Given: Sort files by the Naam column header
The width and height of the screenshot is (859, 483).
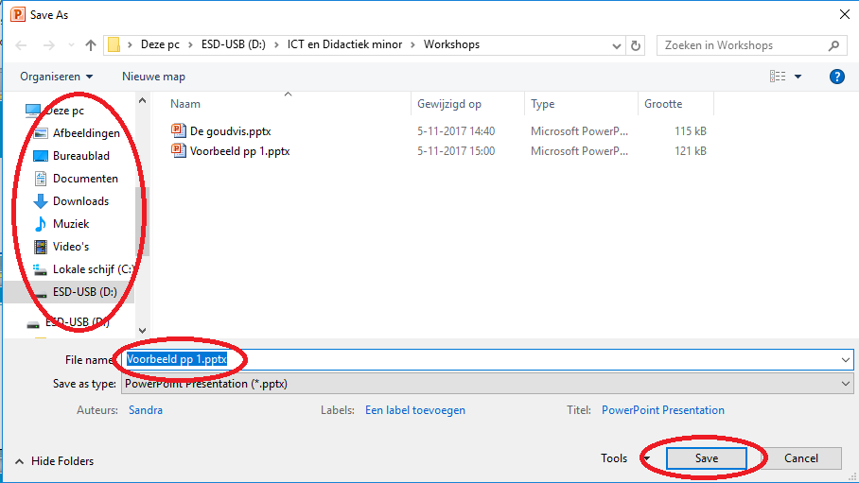Looking at the screenshot, I should [186, 104].
